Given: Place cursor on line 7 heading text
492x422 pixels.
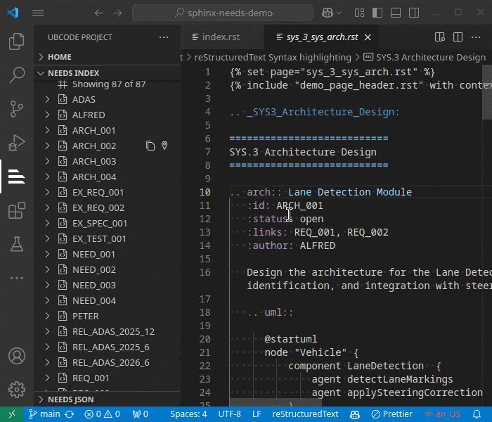Looking at the screenshot, I should tap(303, 152).
